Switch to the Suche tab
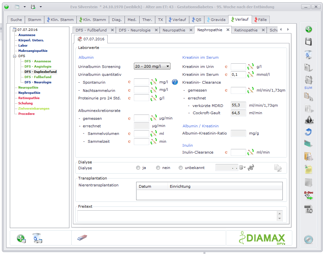325x254 pixels. (16, 20)
